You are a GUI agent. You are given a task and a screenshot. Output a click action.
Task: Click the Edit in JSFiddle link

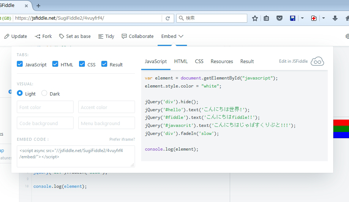pyautogui.click(x=293, y=61)
